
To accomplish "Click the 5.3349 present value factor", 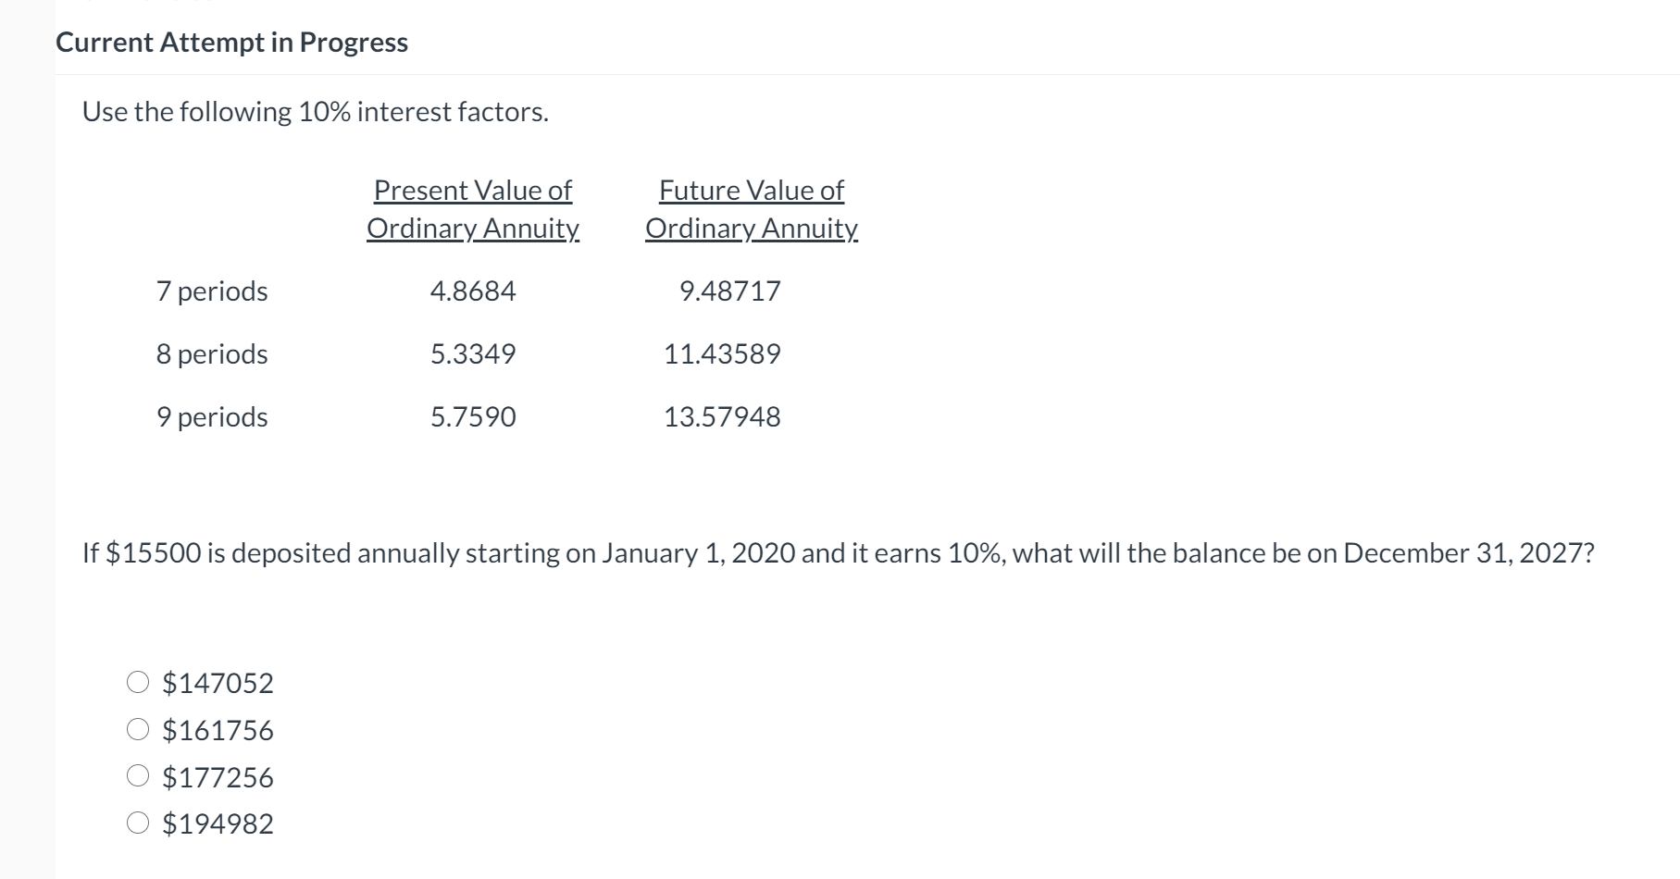I will pos(472,353).
